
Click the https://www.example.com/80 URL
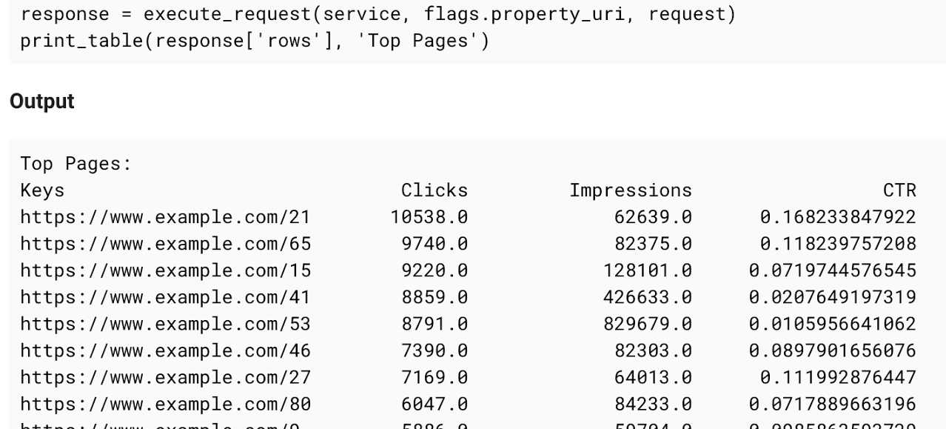(165, 404)
